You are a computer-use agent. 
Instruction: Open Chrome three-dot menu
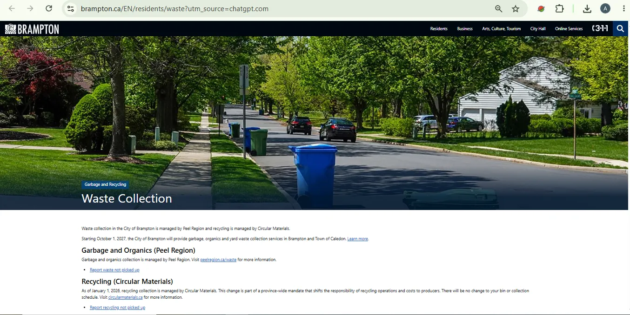click(623, 8)
